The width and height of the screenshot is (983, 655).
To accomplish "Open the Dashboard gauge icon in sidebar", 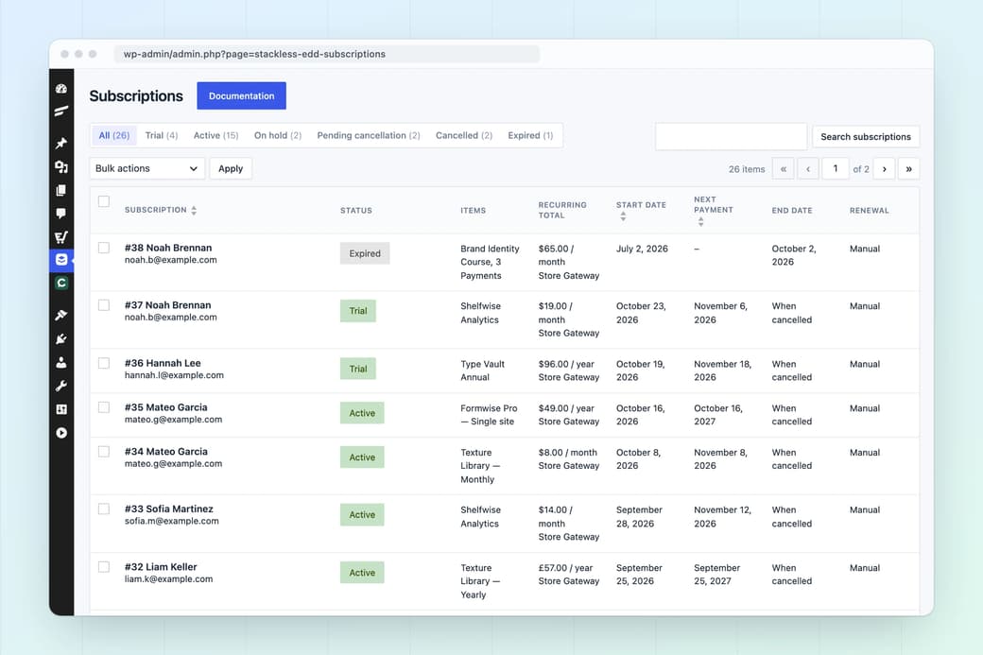I will (61, 89).
